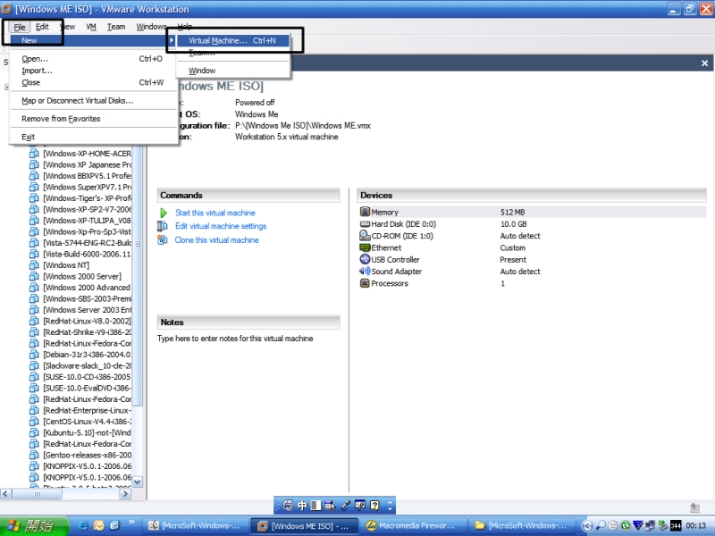The width and height of the screenshot is (715, 536).
Task: Open the Edit menu
Action: click(x=42, y=27)
